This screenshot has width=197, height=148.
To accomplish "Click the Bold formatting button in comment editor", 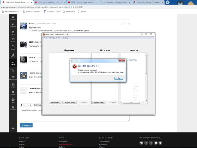I will [22, 105].
